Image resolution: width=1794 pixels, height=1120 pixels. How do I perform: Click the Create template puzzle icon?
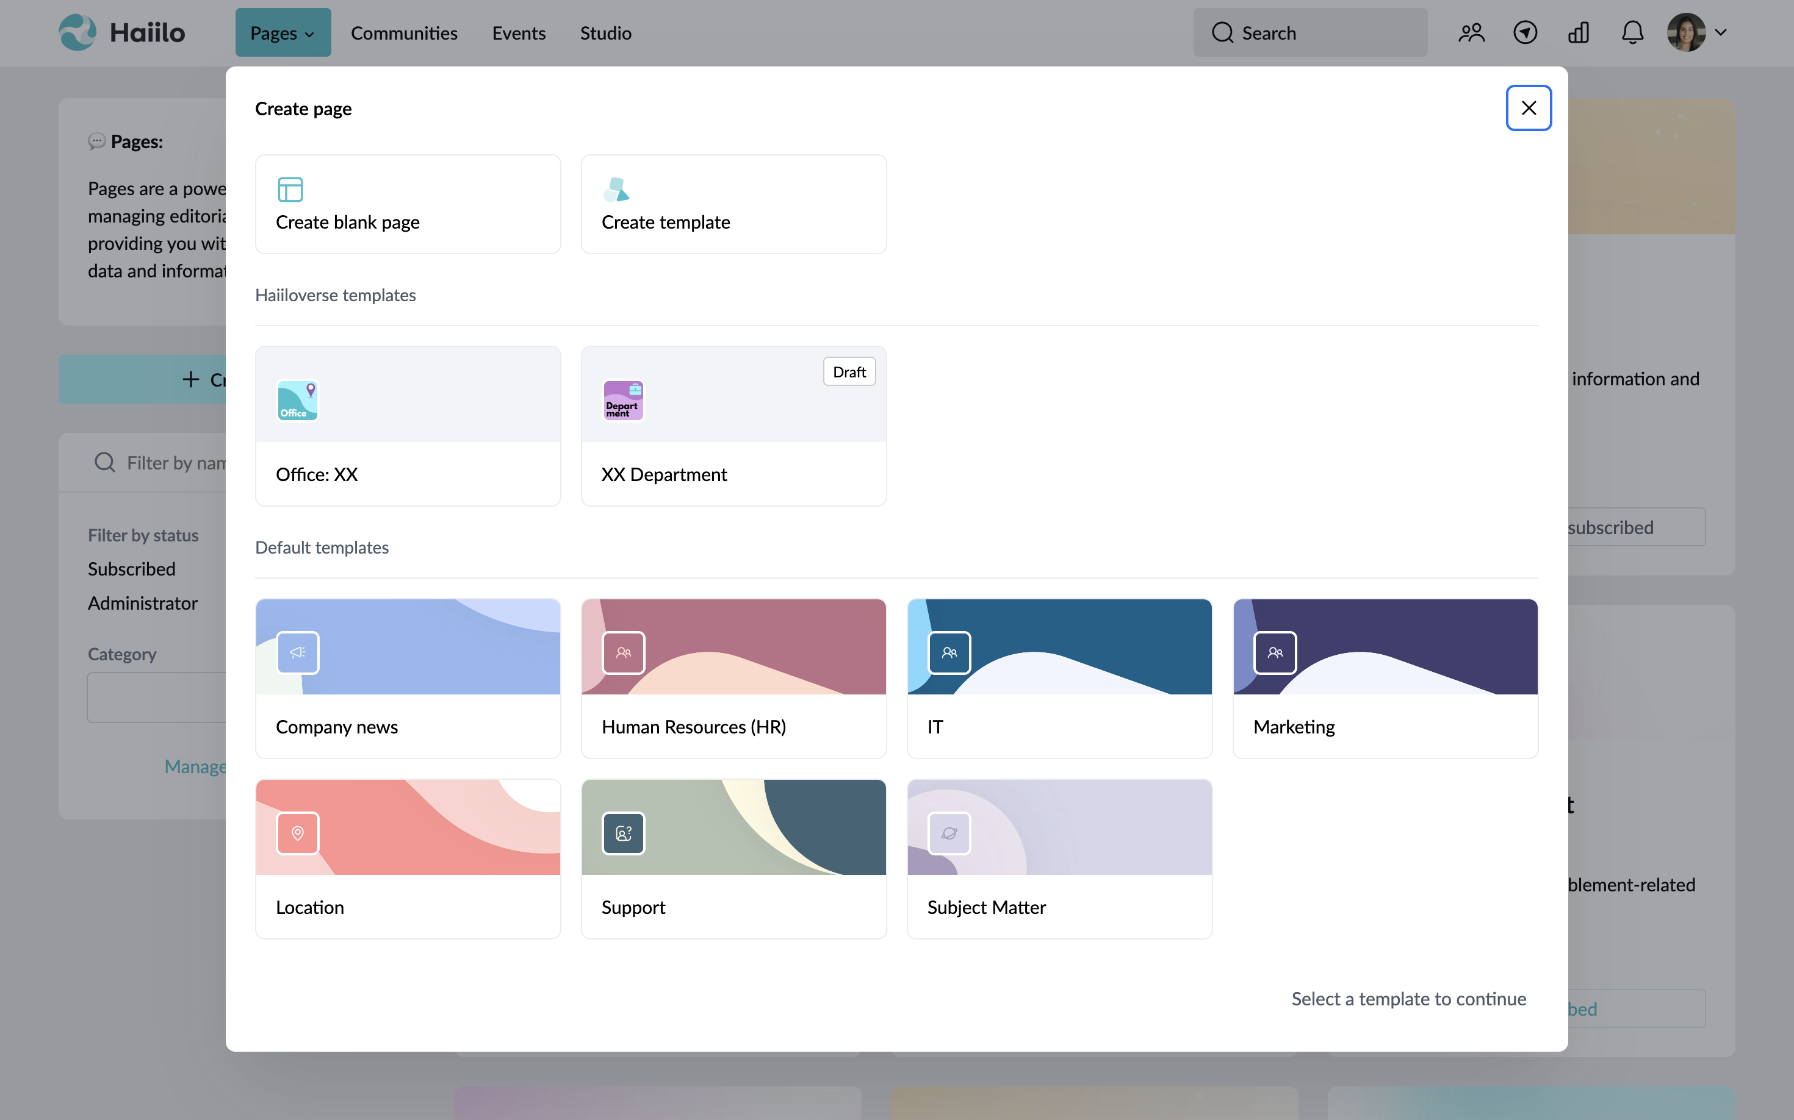(x=618, y=189)
